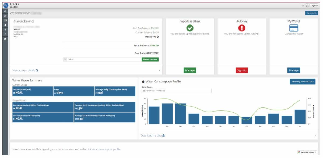The height and width of the screenshot is (158, 323).
Task: Click the download icon beside Download my data
Action: [x=164, y=135]
